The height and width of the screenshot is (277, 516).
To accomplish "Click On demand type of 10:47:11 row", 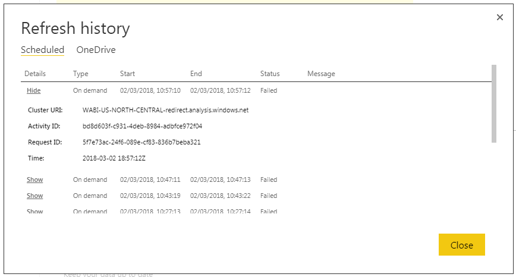I will [x=90, y=180].
